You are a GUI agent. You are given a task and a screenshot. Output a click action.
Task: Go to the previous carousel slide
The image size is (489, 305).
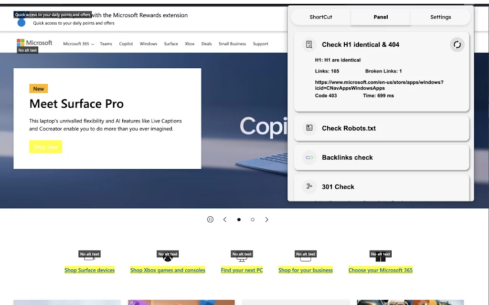coord(225,219)
